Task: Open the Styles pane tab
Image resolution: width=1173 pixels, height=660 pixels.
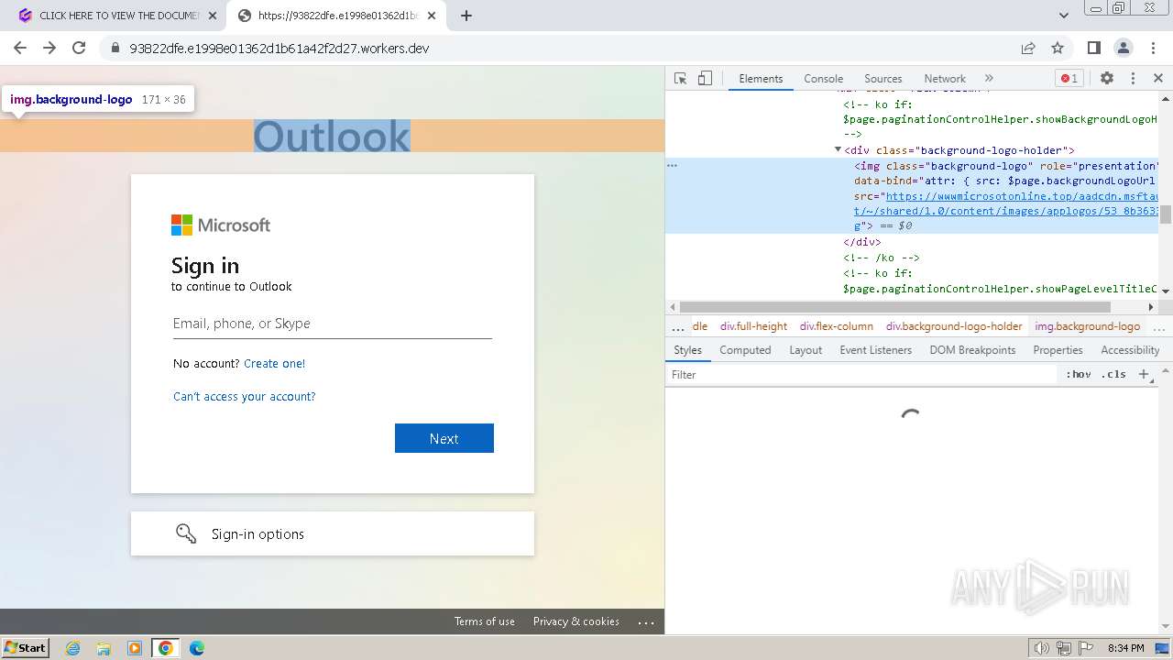Action: (687, 350)
